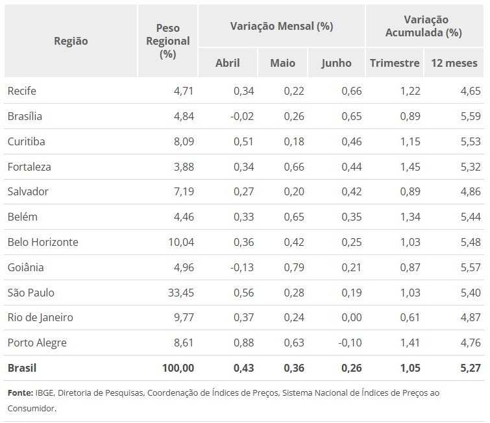Select São Paulo regional weight 33,45
Image resolution: width=490 pixels, height=423 pixels.
pyautogui.click(x=181, y=293)
